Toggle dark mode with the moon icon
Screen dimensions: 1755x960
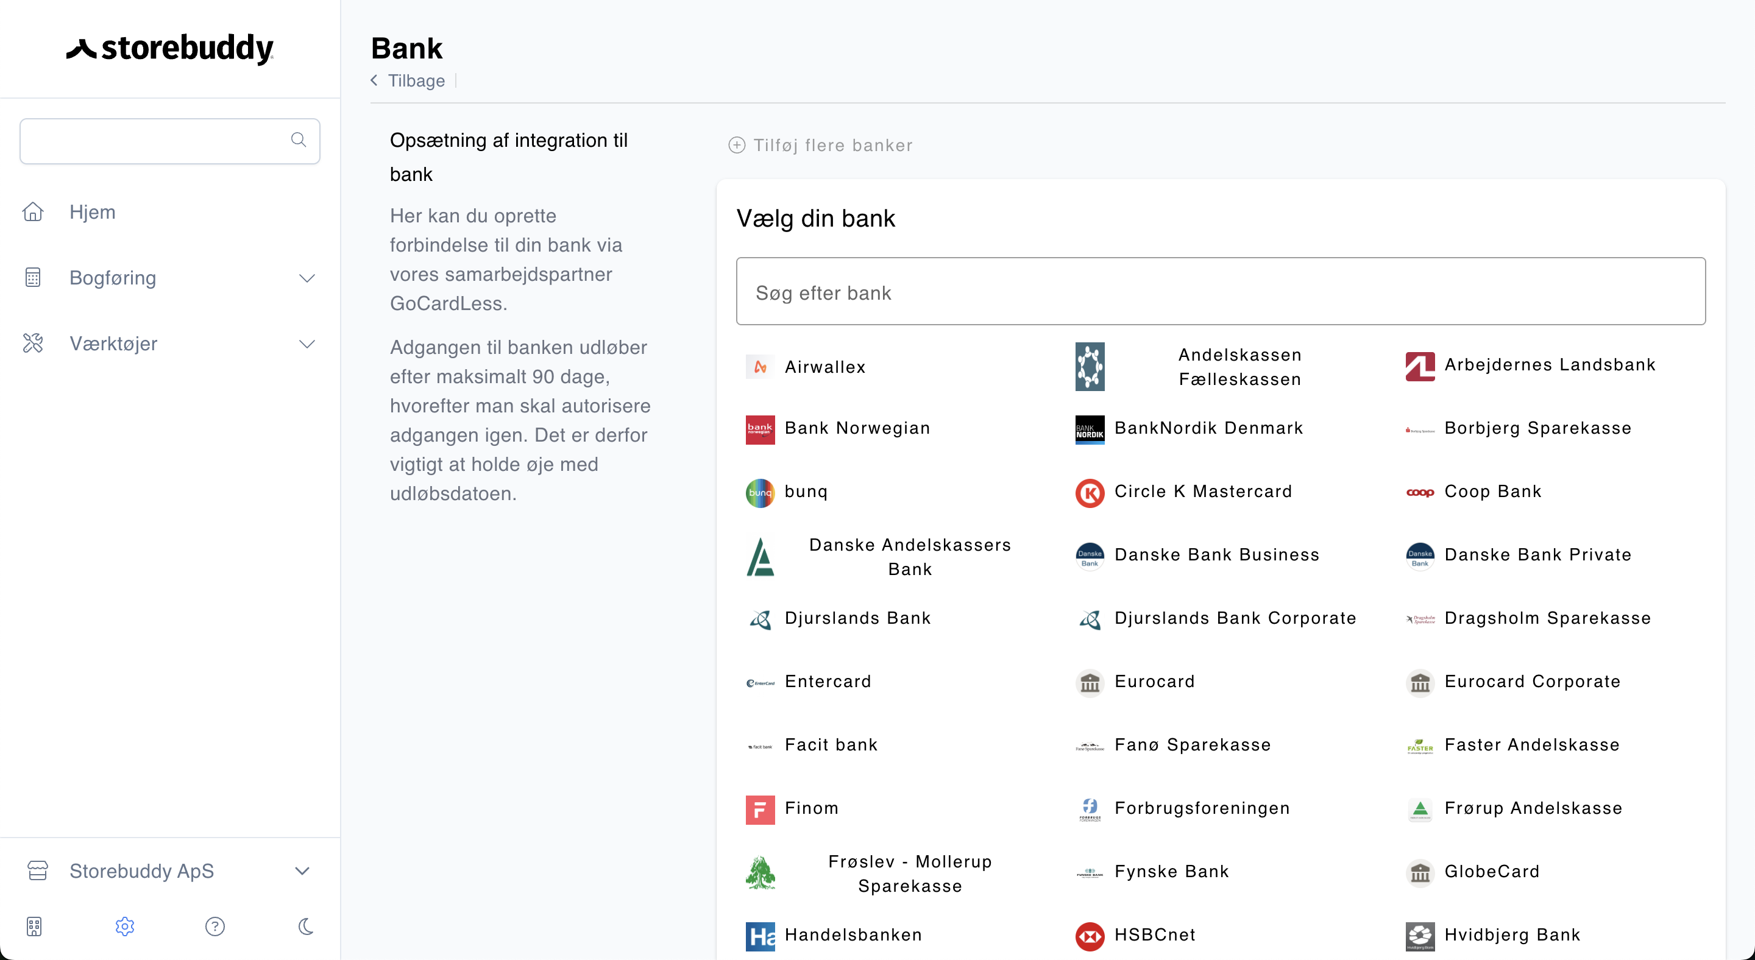[306, 926]
